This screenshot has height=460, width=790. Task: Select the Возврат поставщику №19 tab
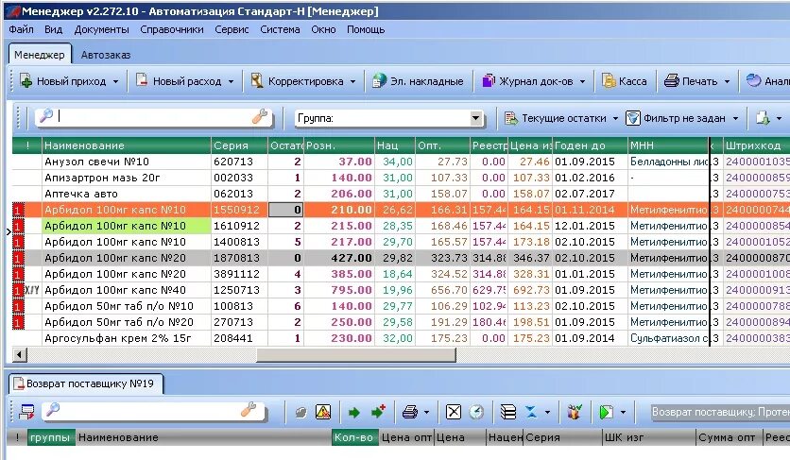click(86, 383)
